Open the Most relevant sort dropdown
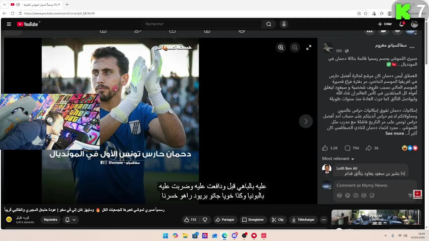Screen dimensions: 429x241 tap(338, 159)
